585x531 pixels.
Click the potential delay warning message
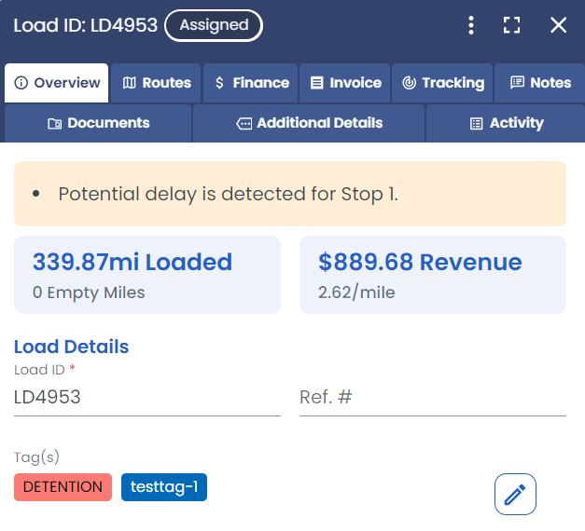[290, 194]
